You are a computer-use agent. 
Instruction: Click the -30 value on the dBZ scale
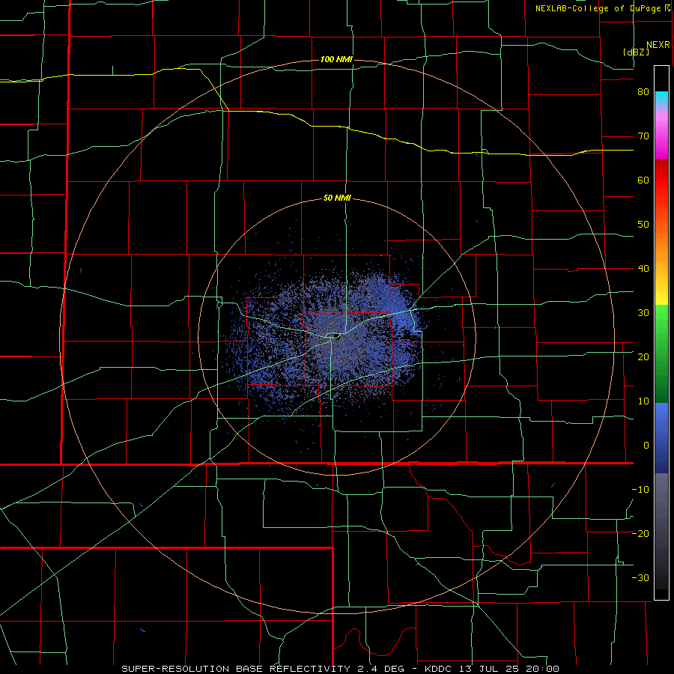[640, 577]
